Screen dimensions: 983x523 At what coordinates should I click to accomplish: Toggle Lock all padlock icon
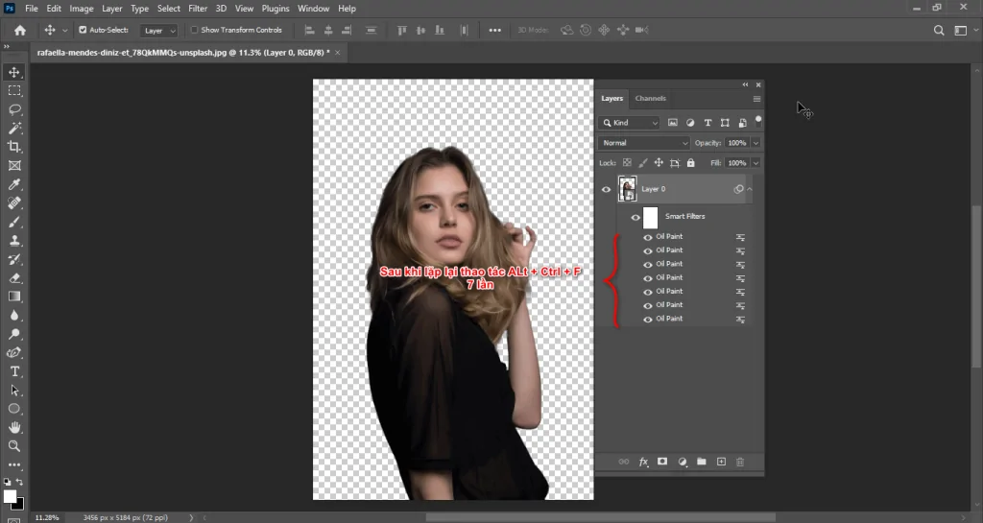(691, 163)
